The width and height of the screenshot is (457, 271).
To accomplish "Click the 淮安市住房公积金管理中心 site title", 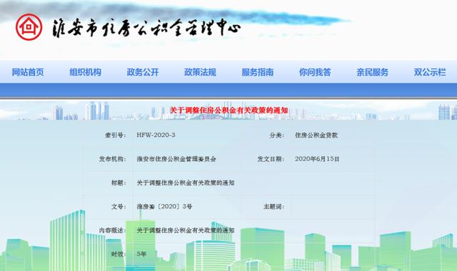I will pyautogui.click(x=146, y=28).
